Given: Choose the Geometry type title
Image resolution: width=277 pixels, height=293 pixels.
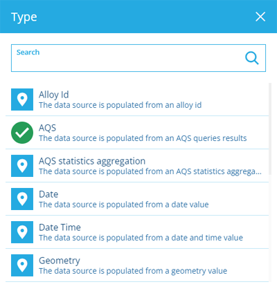Looking at the screenshot, I should point(60,261).
